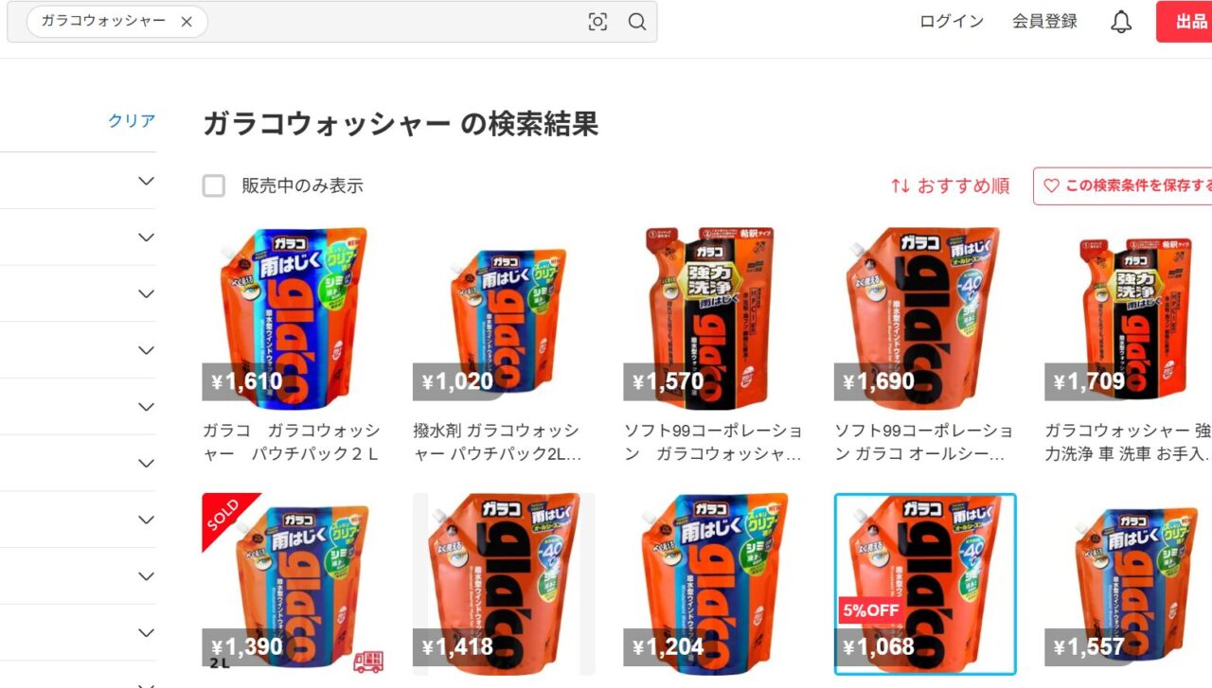The width and height of the screenshot is (1212, 688).
Task: Click the クリア filter link
Action: (132, 120)
